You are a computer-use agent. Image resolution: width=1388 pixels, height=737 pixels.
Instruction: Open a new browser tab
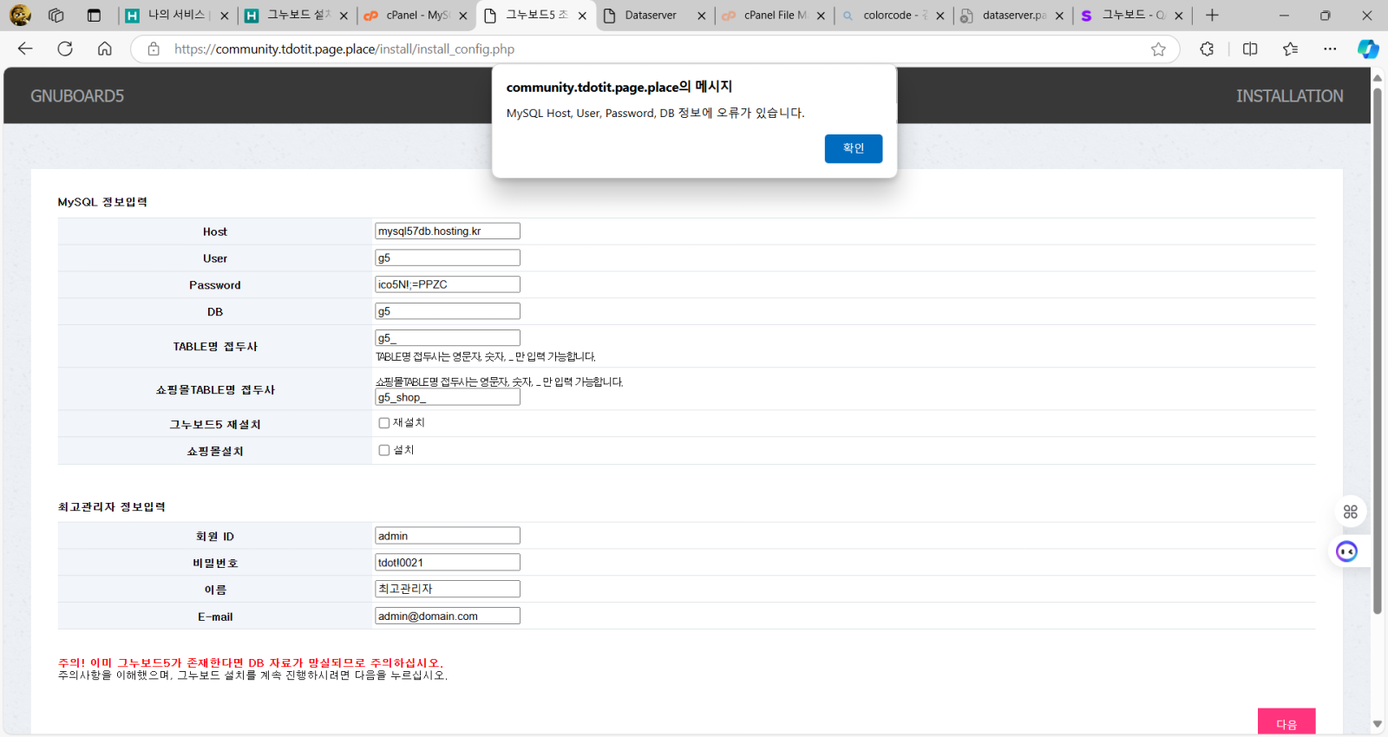1212,15
